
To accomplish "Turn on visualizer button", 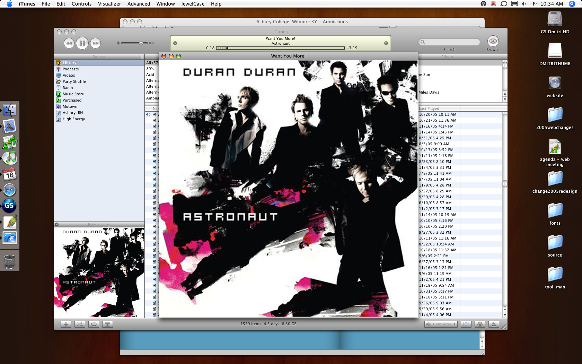I will click(x=480, y=324).
